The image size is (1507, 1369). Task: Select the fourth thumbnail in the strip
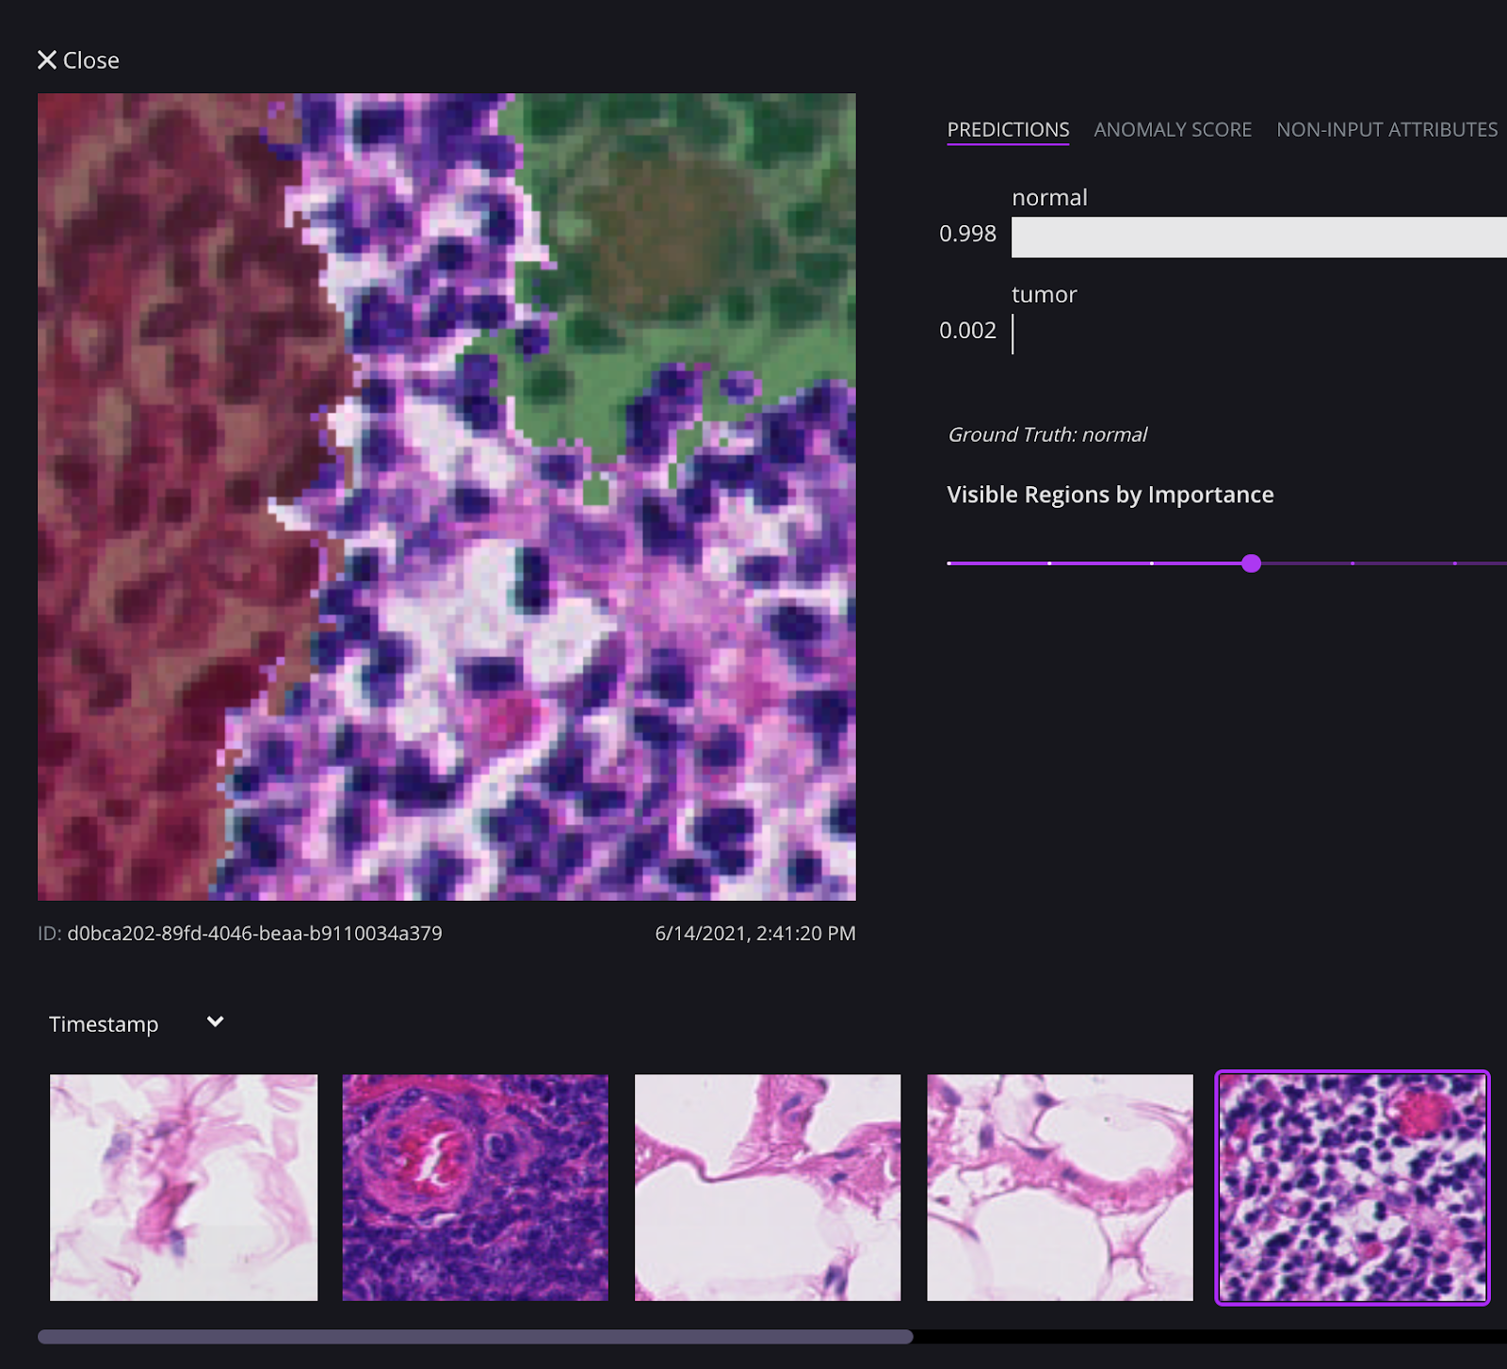(1060, 1187)
